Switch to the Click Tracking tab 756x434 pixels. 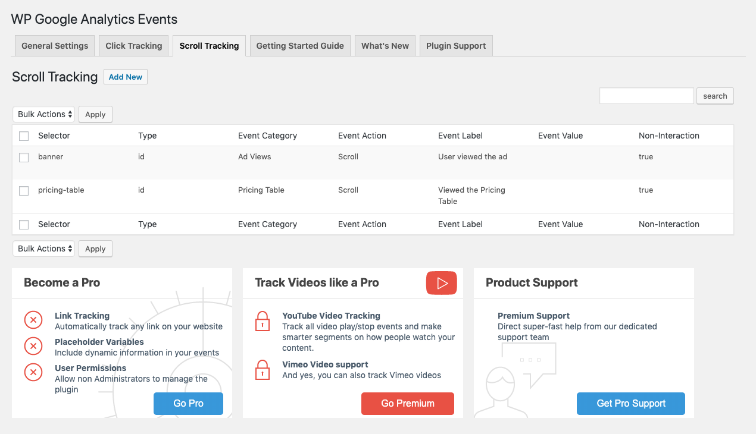click(x=134, y=46)
